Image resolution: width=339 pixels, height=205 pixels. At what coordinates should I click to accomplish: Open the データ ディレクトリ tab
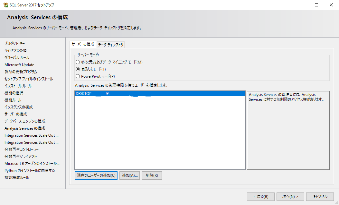(111, 45)
